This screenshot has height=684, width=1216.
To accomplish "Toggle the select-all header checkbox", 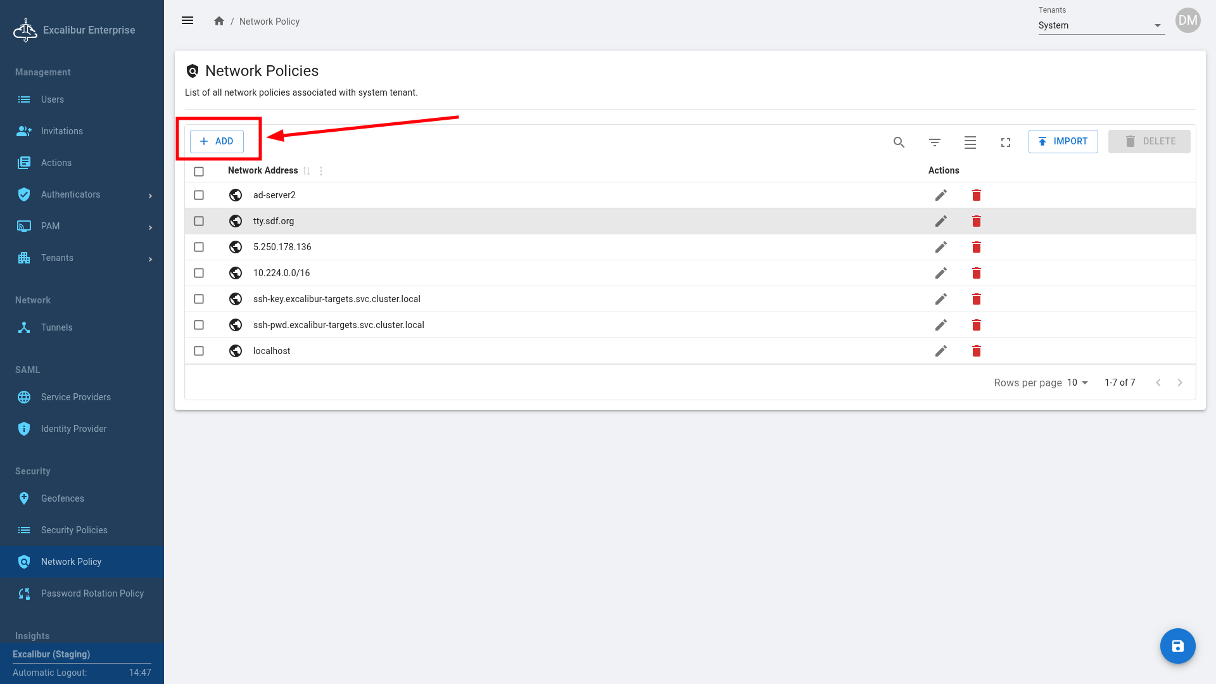I will tap(199, 171).
